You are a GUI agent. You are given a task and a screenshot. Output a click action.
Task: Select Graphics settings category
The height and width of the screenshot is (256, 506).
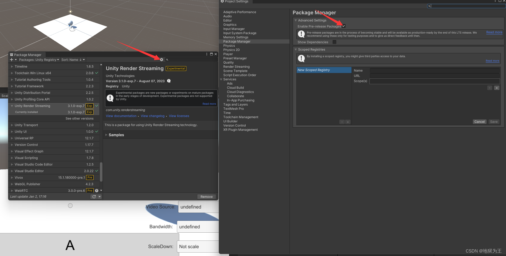tap(230, 25)
